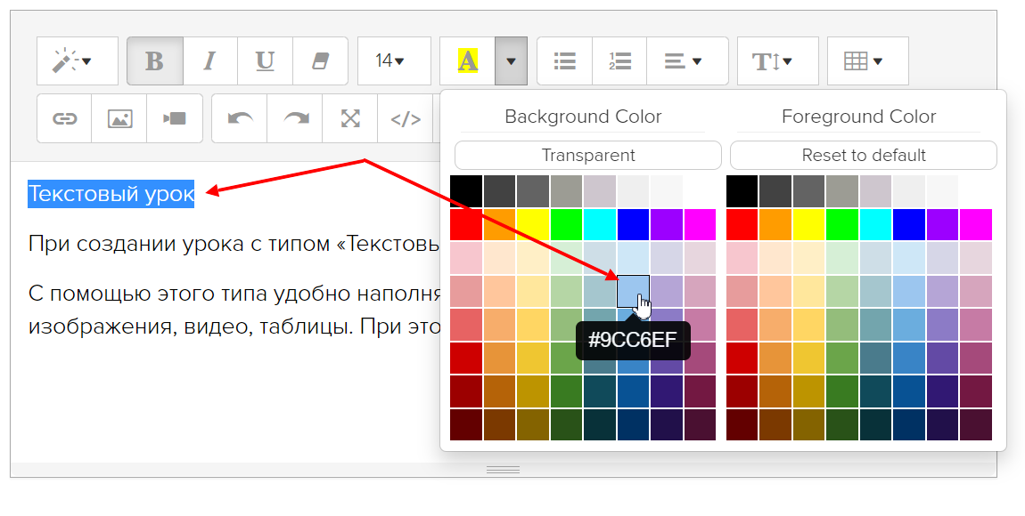
Task: Click the insert link icon
Action: [64, 118]
